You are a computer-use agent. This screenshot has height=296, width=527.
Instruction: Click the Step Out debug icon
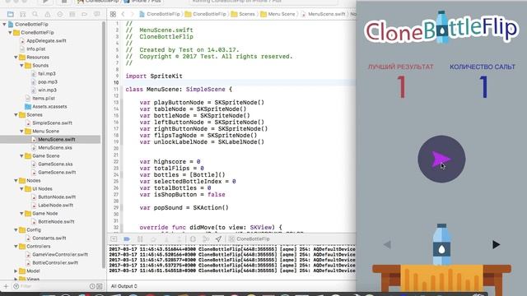[x=180, y=239]
